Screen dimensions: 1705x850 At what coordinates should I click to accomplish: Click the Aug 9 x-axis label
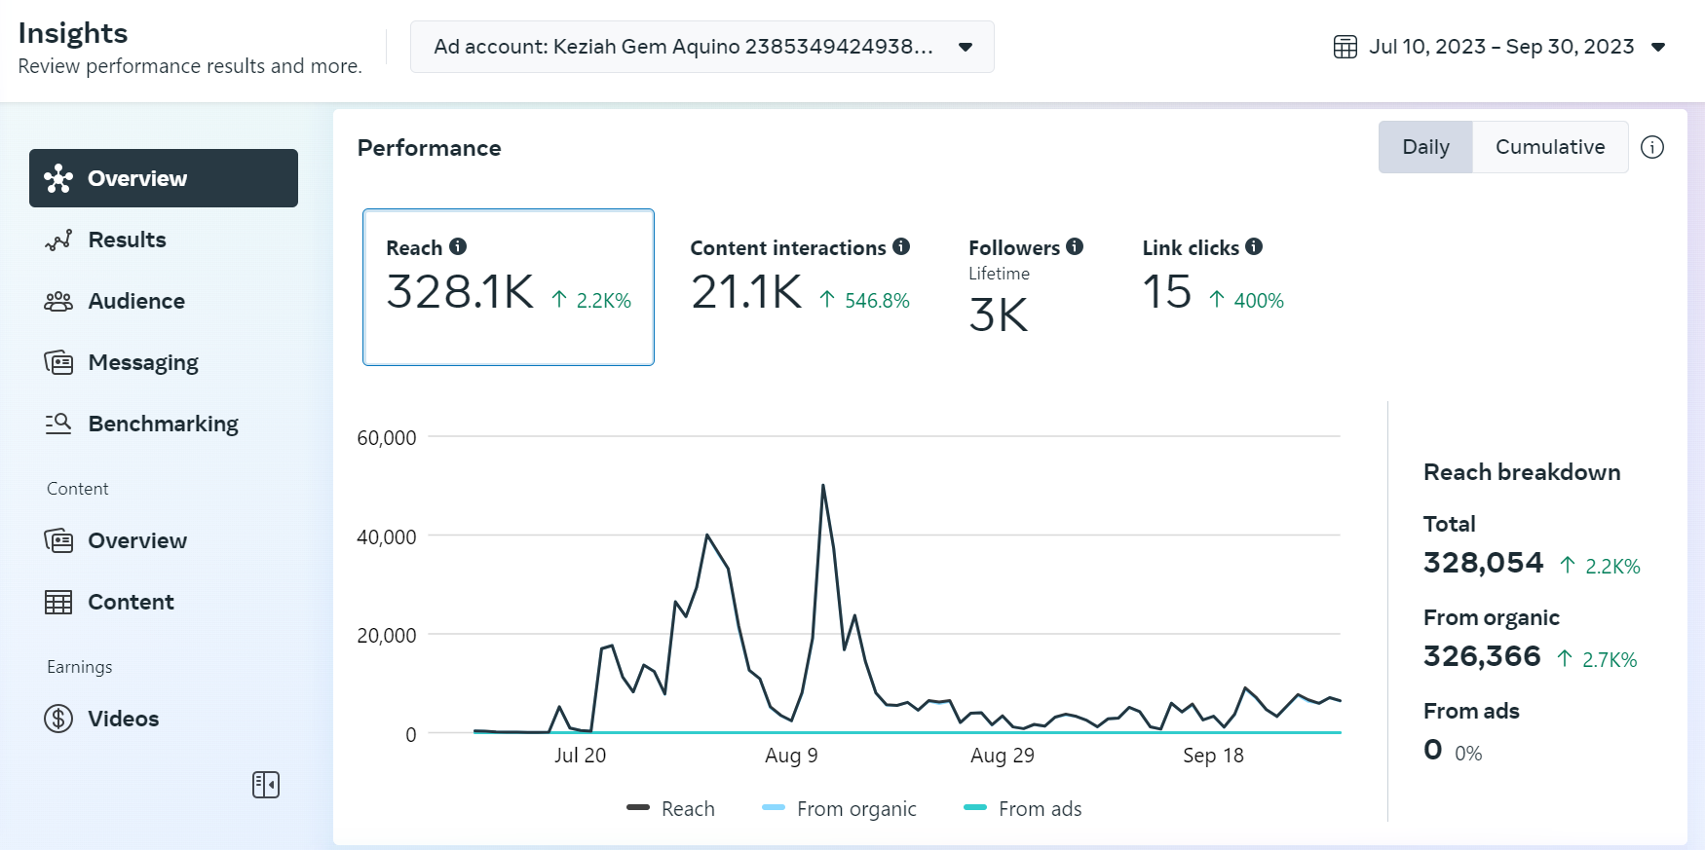(x=791, y=756)
